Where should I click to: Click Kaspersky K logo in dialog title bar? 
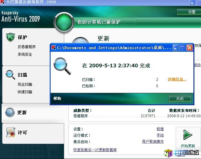54,48
